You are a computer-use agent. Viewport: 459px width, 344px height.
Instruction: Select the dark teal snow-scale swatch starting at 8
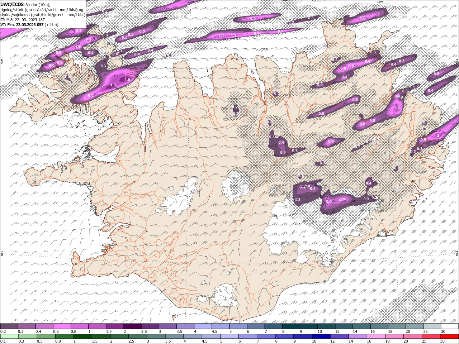click(x=291, y=326)
